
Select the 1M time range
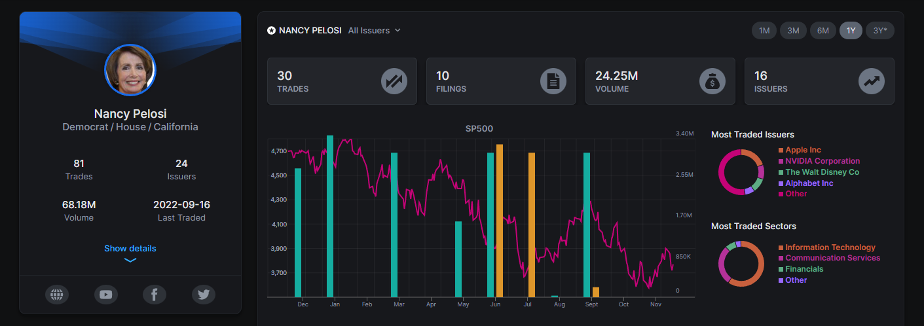pos(764,31)
